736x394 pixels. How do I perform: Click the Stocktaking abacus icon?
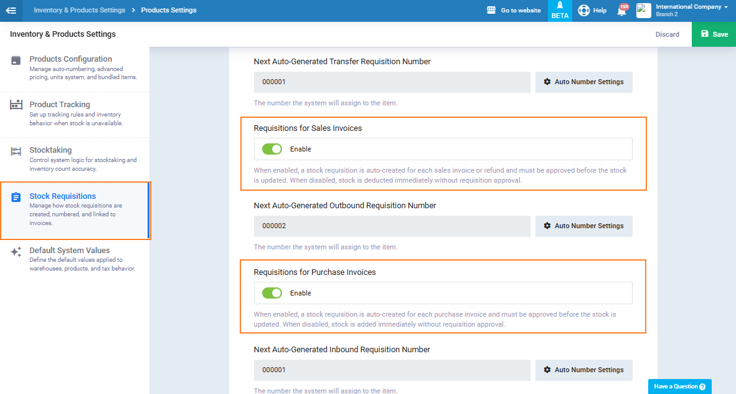[x=16, y=151]
